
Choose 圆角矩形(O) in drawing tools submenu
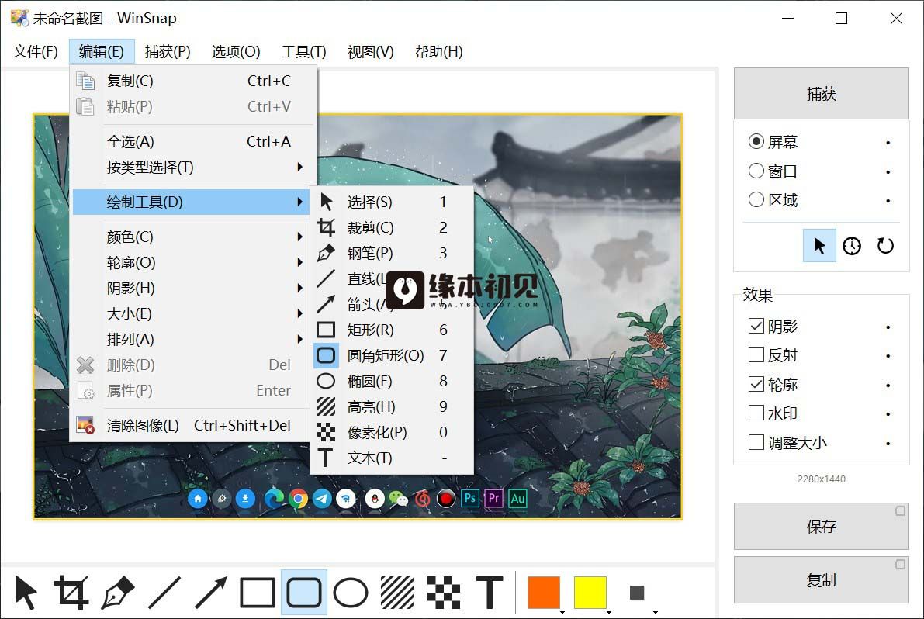tap(392, 356)
